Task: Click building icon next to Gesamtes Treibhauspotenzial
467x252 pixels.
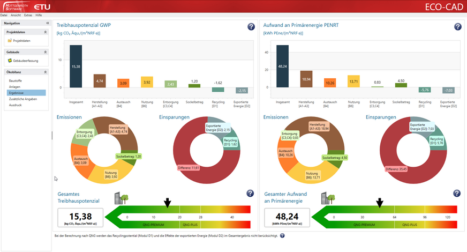Action: (119, 198)
